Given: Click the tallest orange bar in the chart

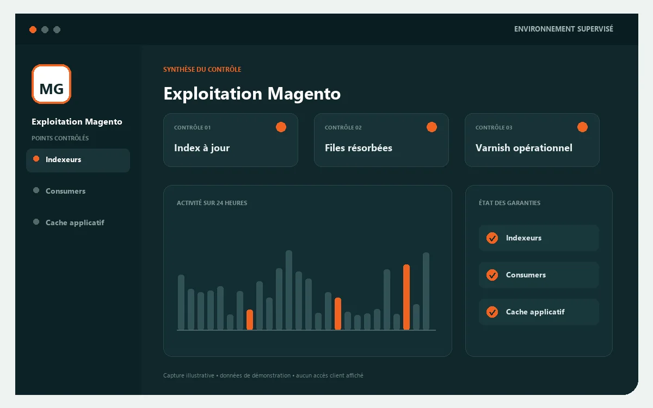Looking at the screenshot, I should (x=406, y=297).
